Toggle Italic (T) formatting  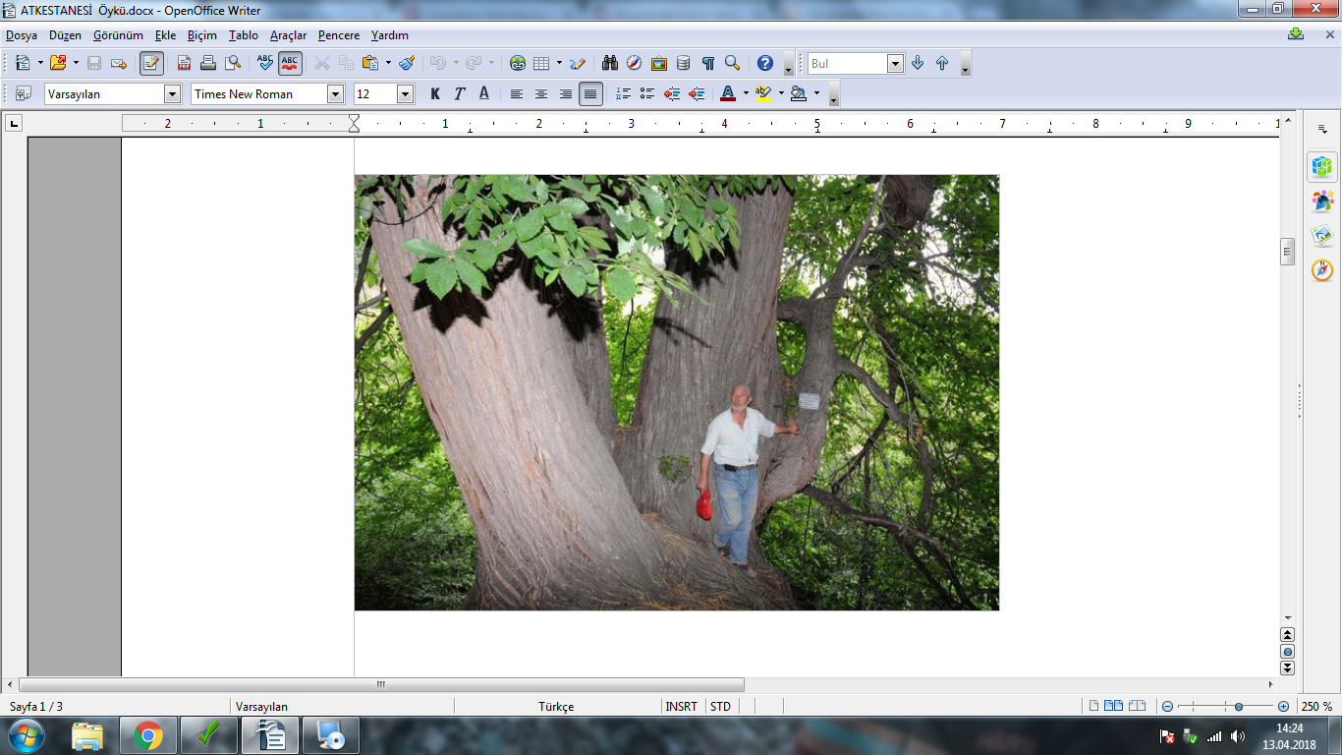coord(460,93)
